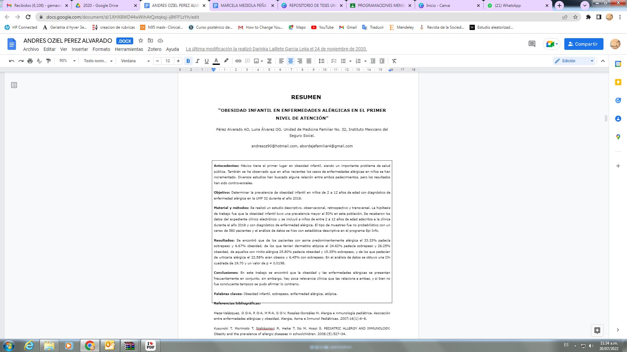Open the Windows Start button
The height and width of the screenshot is (352, 627).
9,345
